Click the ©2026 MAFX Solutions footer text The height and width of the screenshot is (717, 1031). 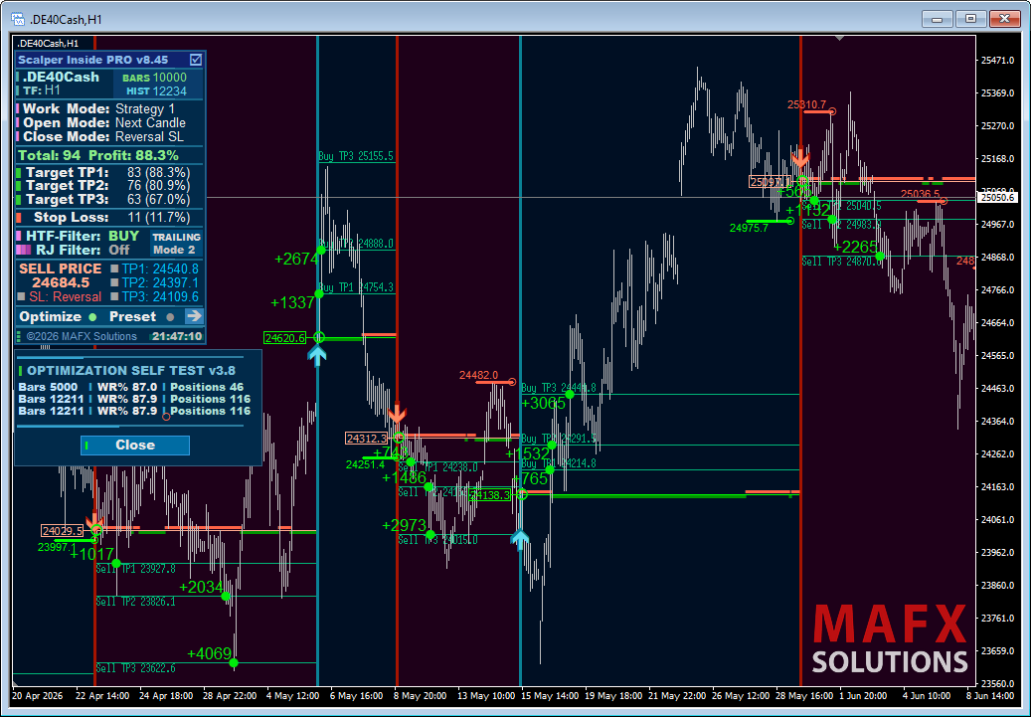[x=82, y=337]
